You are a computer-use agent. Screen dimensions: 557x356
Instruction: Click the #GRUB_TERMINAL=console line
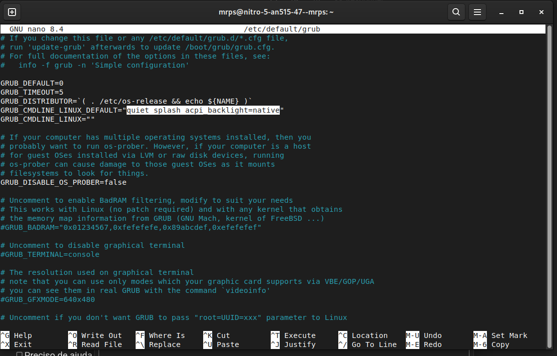click(x=50, y=254)
